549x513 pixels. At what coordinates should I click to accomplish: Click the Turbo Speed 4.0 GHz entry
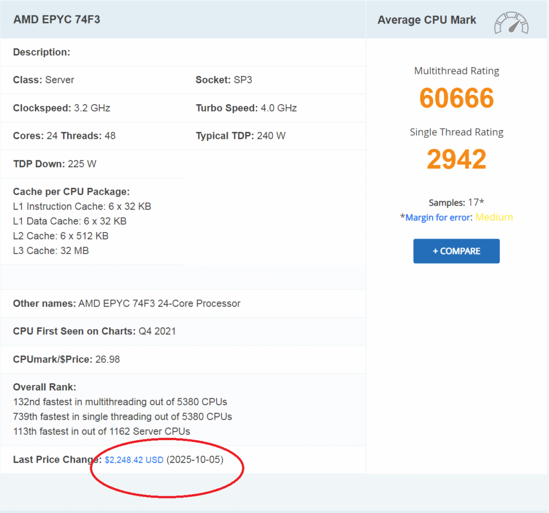click(246, 108)
